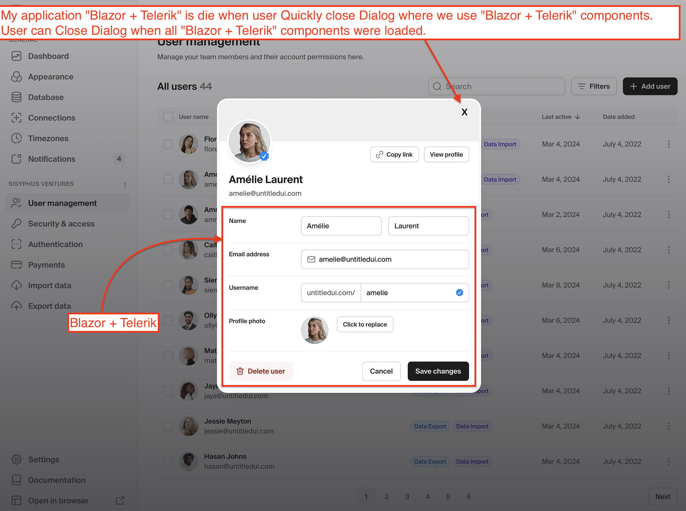The image size is (686, 511).
Task: Click the verified badge on username field
Action: tap(459, 292)
